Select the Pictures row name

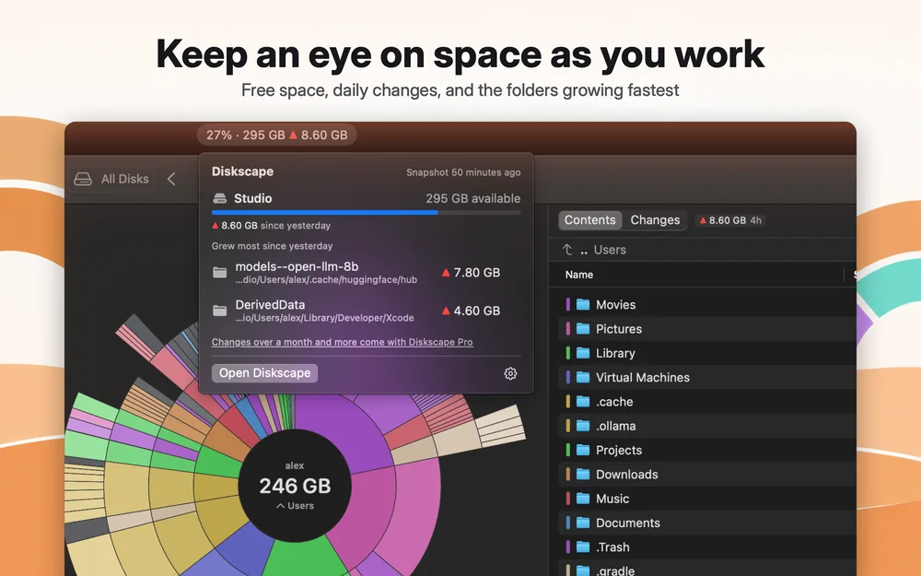[x=619, y=329]
